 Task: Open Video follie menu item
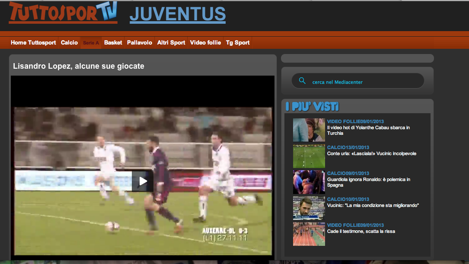point(205,43)
